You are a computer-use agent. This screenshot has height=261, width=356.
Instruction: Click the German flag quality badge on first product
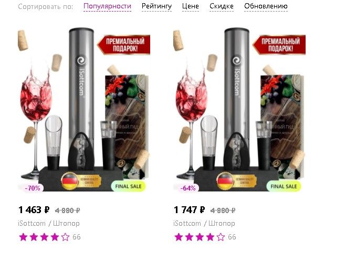coord(81,181)
